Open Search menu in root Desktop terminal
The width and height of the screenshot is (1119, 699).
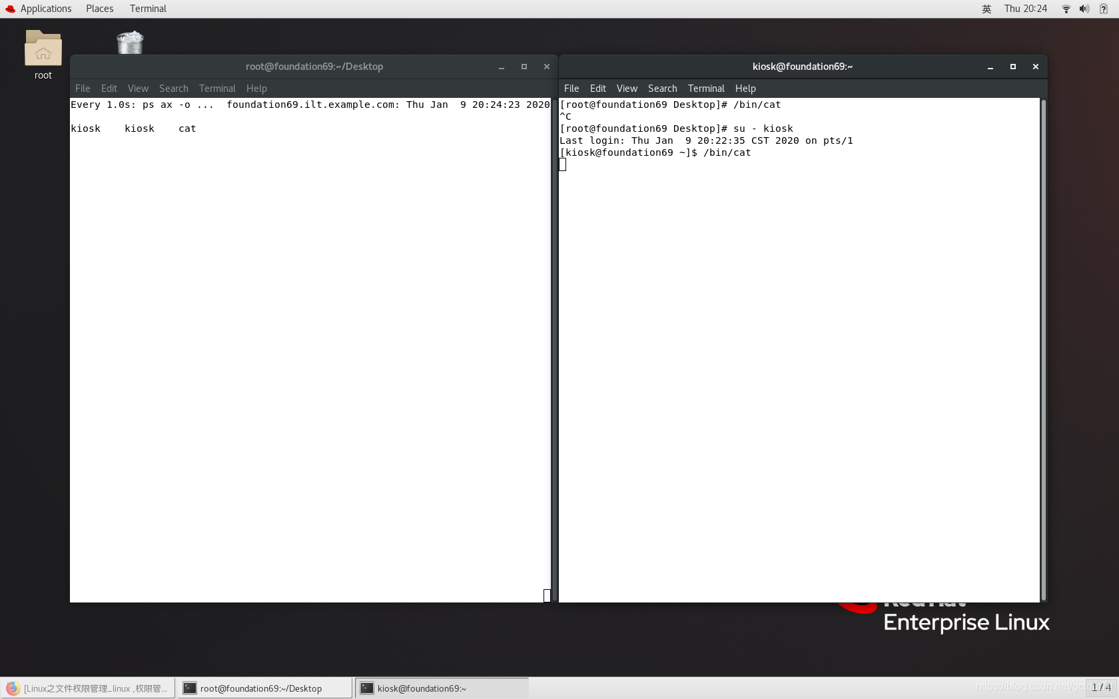pos(173,89)
